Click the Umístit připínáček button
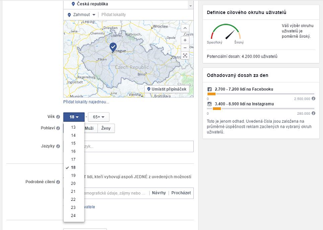 167,89
